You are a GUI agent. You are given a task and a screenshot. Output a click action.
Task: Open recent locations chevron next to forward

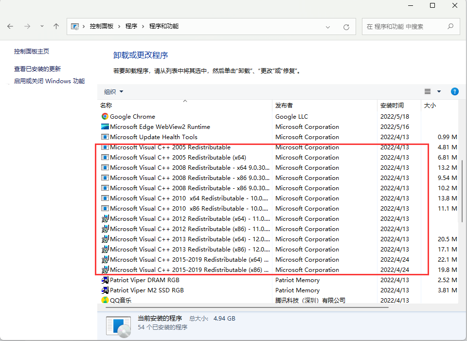[42, 26]
